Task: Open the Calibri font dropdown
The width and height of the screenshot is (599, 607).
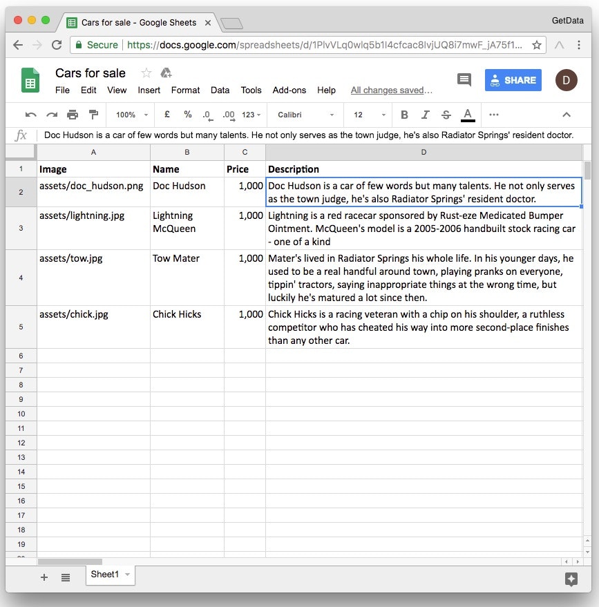Action: (305, 115)
